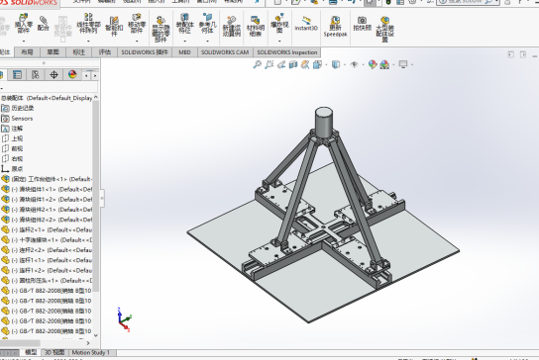Image resolution: width=539 pixels, height=360 pixels.
Task: Toggle Hide/Show Items eye icon
Action: click(354, 64)
